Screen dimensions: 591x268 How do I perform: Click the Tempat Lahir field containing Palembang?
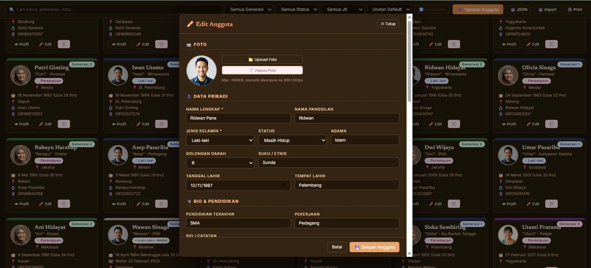click(x=347, y=185)
